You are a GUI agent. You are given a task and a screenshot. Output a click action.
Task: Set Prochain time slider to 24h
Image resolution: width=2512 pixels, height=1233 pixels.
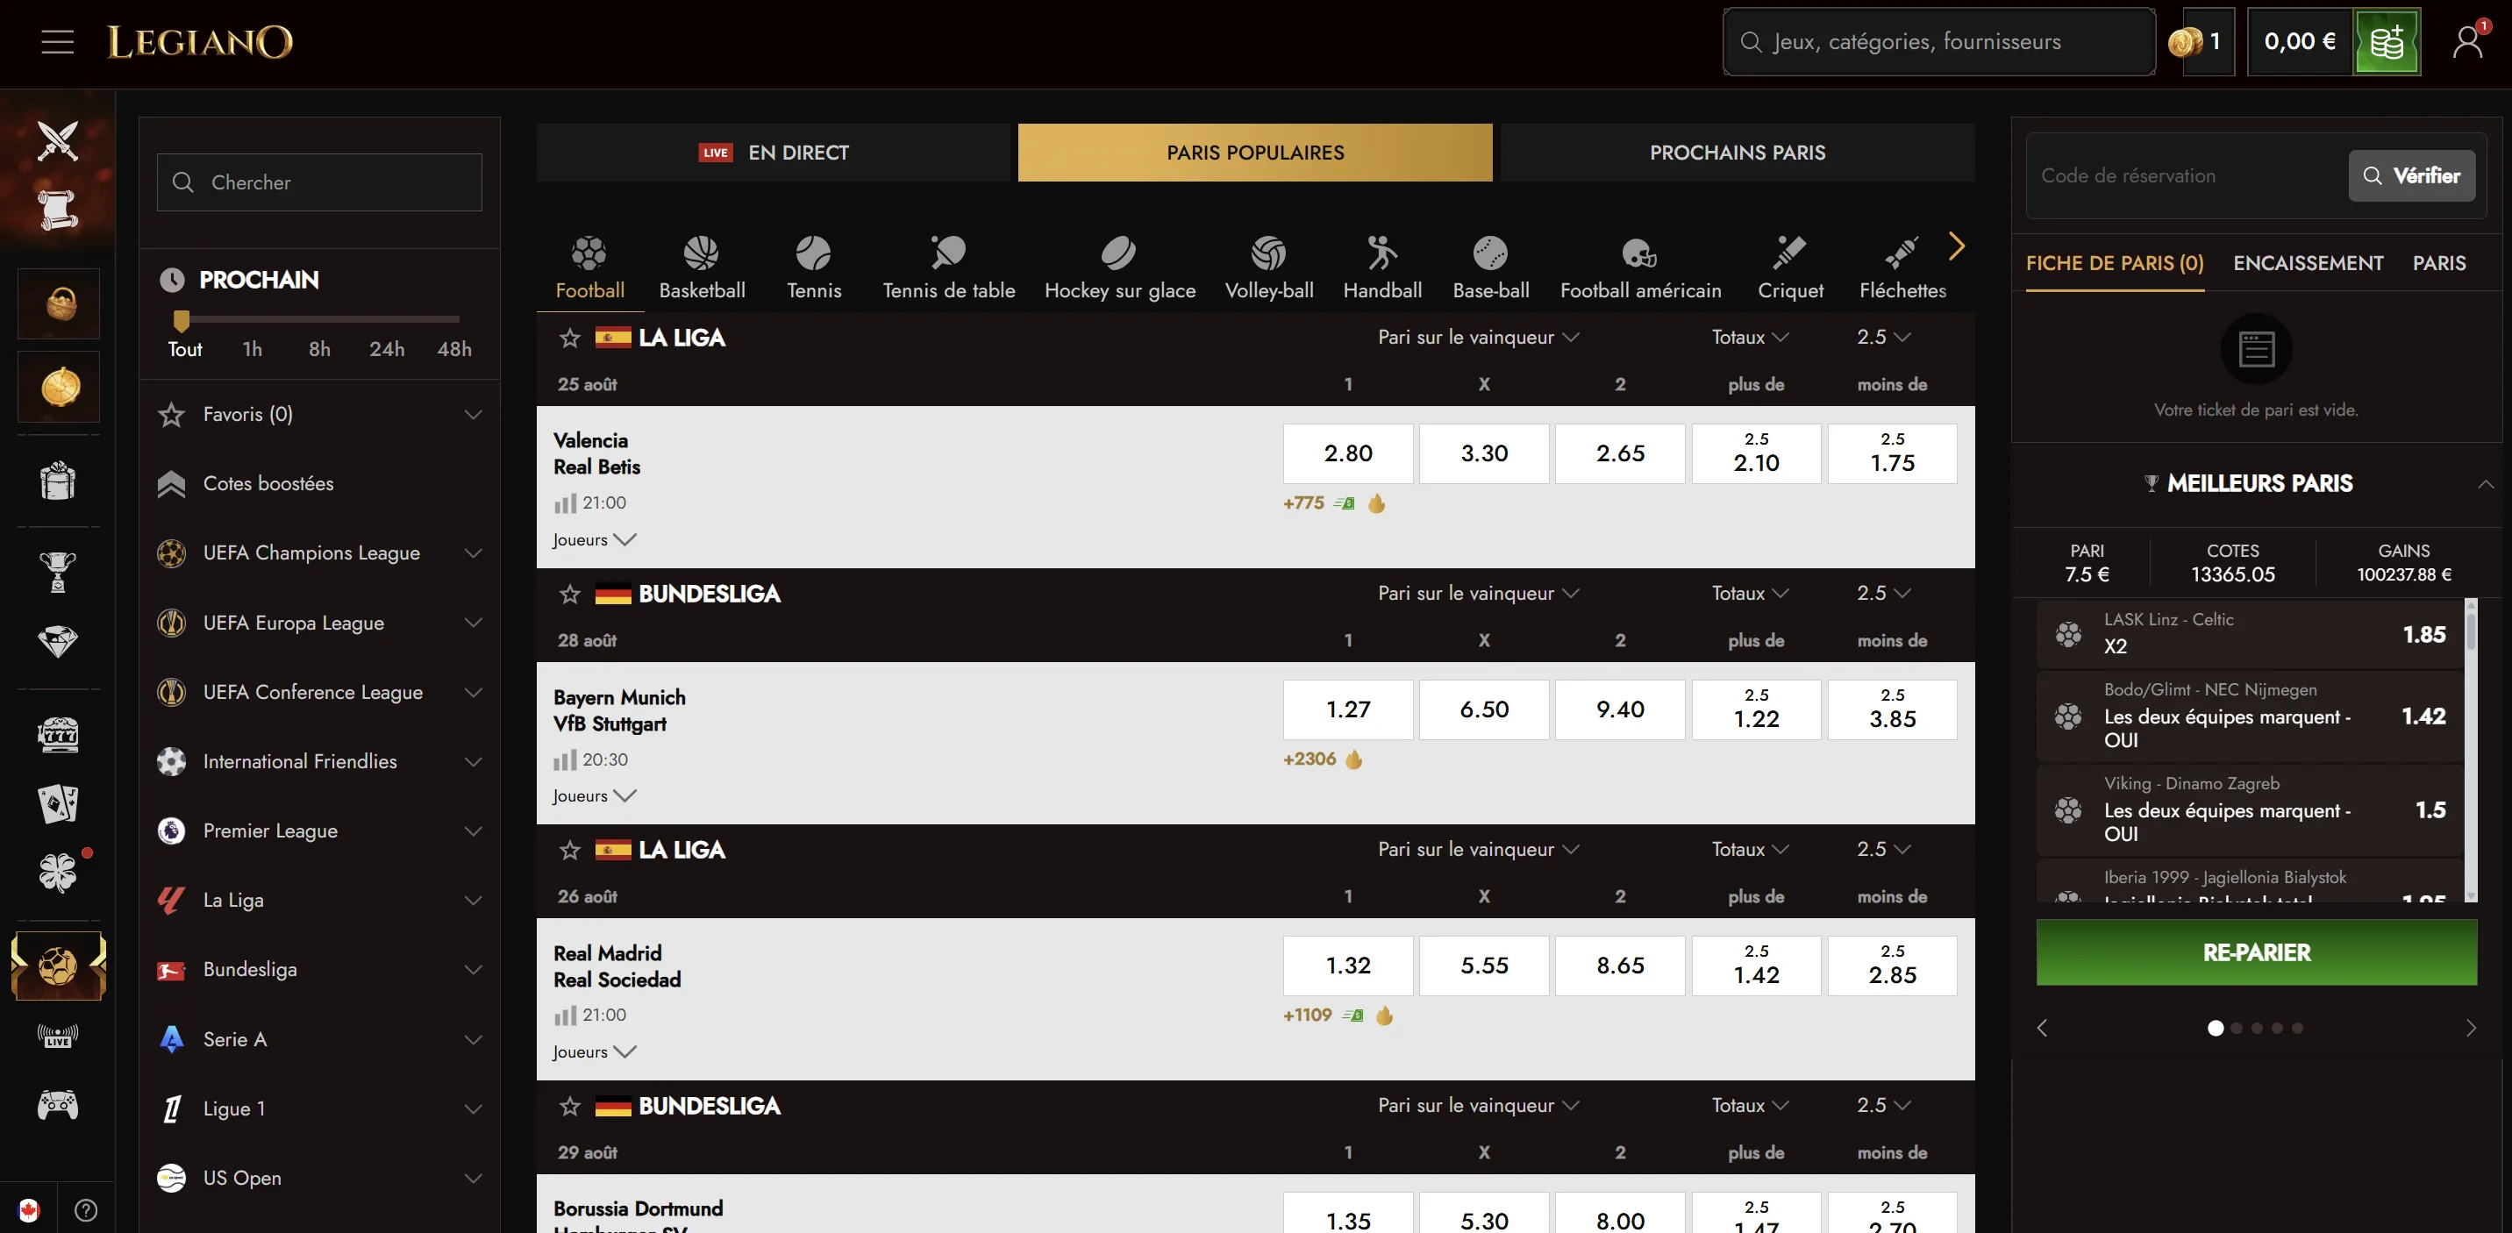click(387, 349)
